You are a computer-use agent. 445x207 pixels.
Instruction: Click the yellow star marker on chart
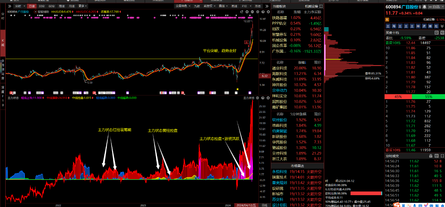click(238, 89)
